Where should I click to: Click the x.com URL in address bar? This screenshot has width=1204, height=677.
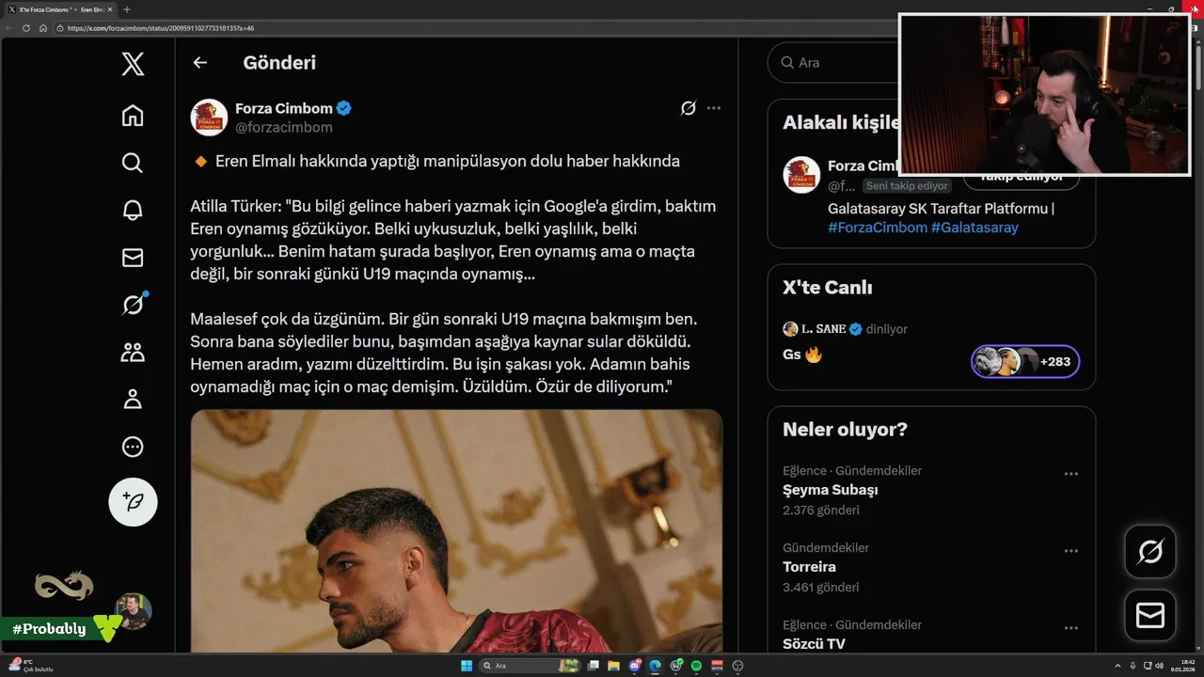161,28
